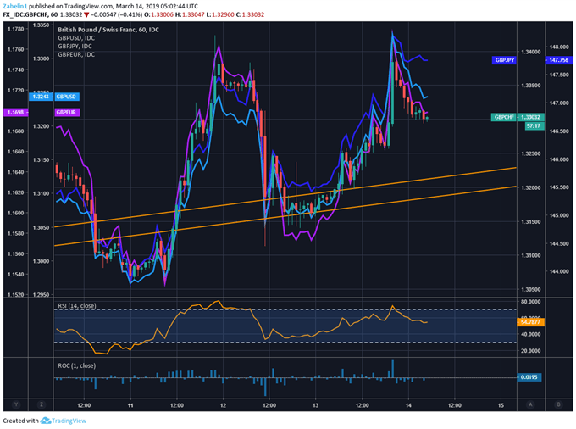
Task: Click the H:1.33047 high value
Action: 190,14
